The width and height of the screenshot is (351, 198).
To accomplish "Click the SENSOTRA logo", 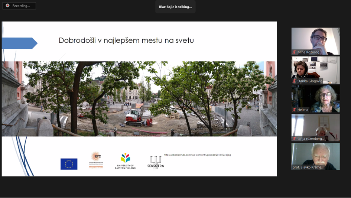I will tap(156, 162).
